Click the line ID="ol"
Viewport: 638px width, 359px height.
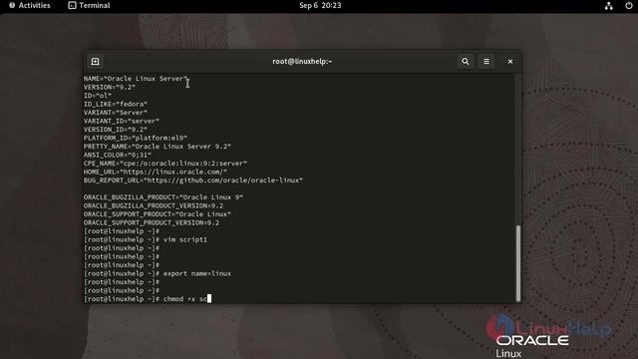[x=98, y=96]
